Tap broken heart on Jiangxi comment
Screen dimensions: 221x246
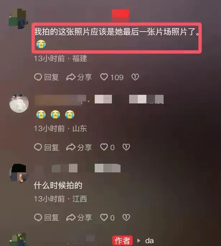tap(126, 217)
